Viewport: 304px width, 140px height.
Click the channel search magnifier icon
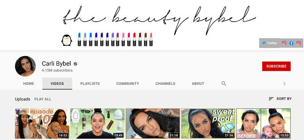pos(224,84)
